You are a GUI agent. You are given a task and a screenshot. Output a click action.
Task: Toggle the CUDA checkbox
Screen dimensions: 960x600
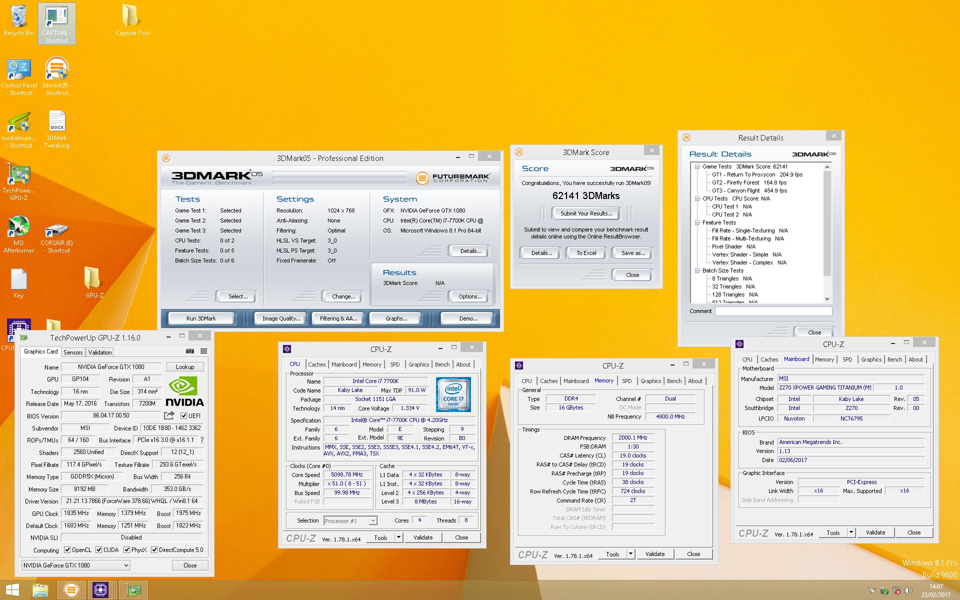[98, 550]
